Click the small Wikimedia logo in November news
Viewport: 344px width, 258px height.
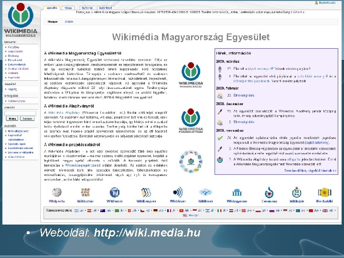(x=220, y=160)
